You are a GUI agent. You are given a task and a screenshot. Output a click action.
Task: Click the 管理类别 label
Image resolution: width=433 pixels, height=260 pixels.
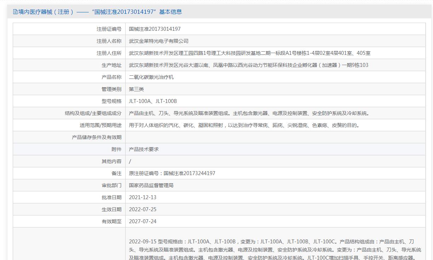tap(111, 89)
